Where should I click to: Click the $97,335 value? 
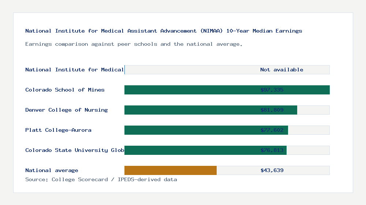(x=272, y=90)
